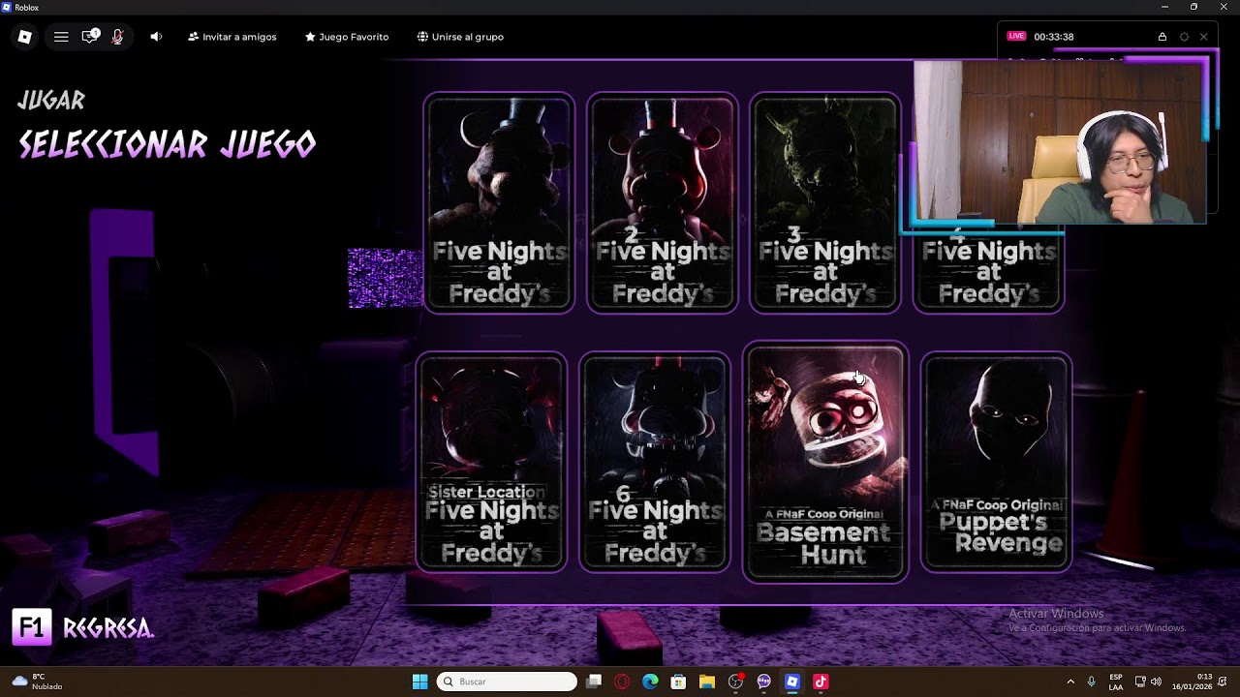Screen dimensions: 1240x697
Task: Click the webcam feed overlay
Action: pos(1060,142)
